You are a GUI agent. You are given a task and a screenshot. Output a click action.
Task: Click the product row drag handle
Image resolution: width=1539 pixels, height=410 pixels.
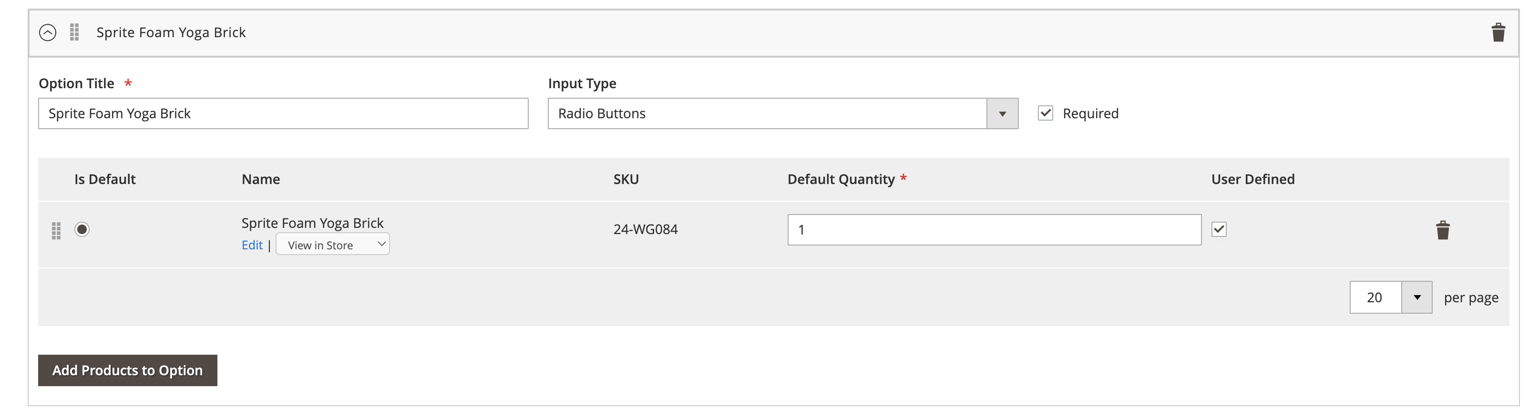pyautogui.click(x=56, y=230)
